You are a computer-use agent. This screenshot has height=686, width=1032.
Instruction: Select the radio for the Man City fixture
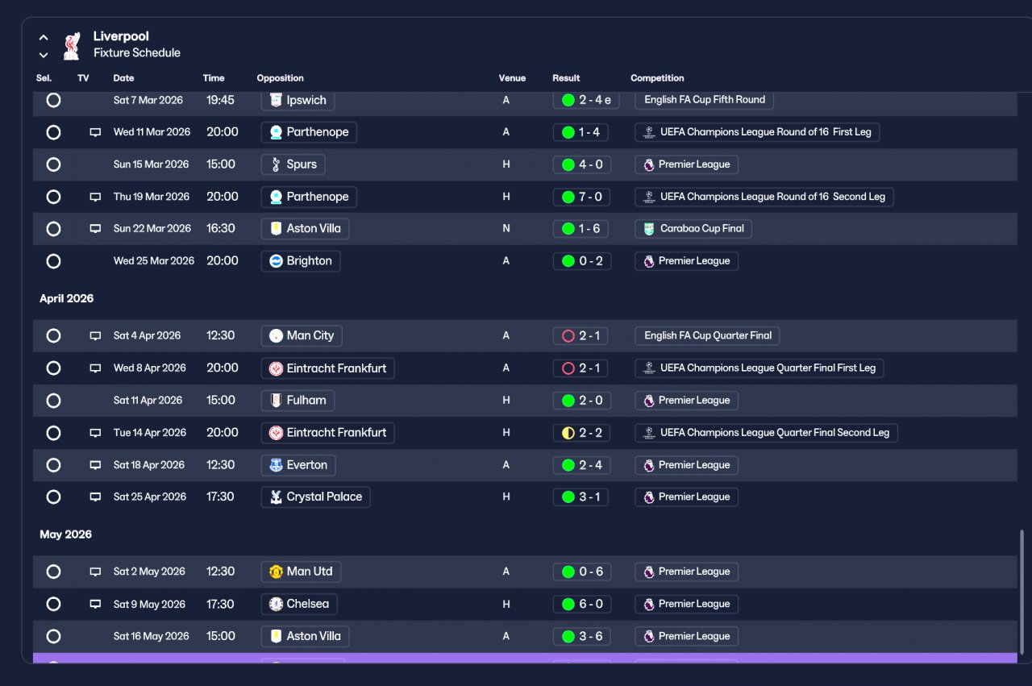53,335
